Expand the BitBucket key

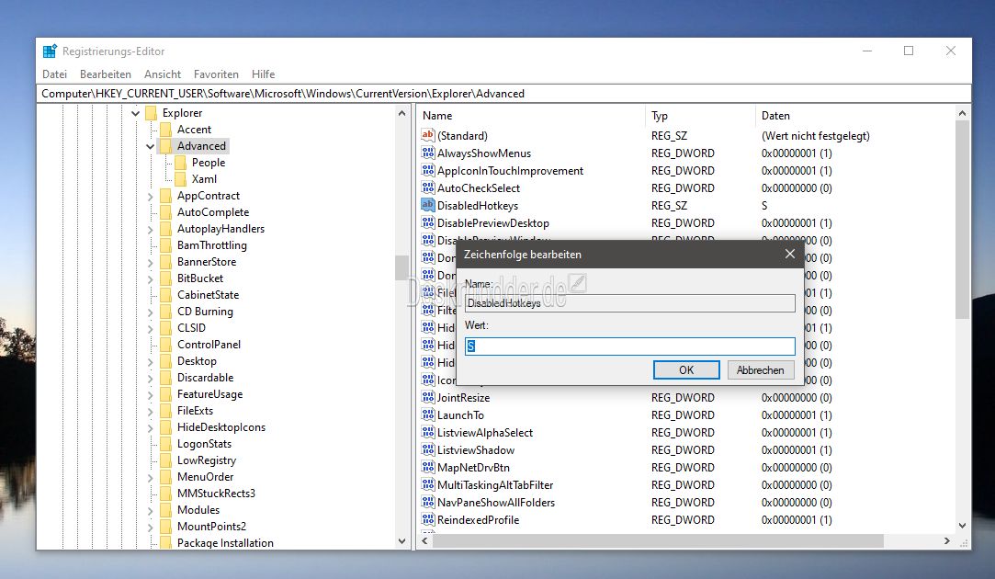(x=151, y=278)
